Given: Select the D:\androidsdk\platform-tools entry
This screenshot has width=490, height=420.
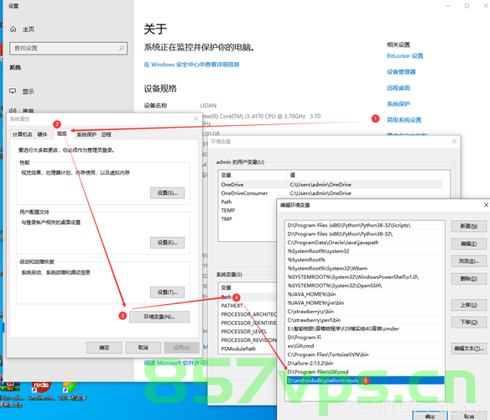Looking at the screenshot, I should (365, 381).
